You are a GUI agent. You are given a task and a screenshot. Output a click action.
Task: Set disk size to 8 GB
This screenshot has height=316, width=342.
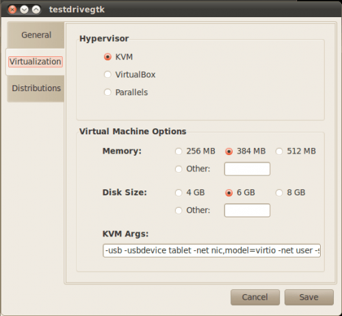[x=291, y=193]
